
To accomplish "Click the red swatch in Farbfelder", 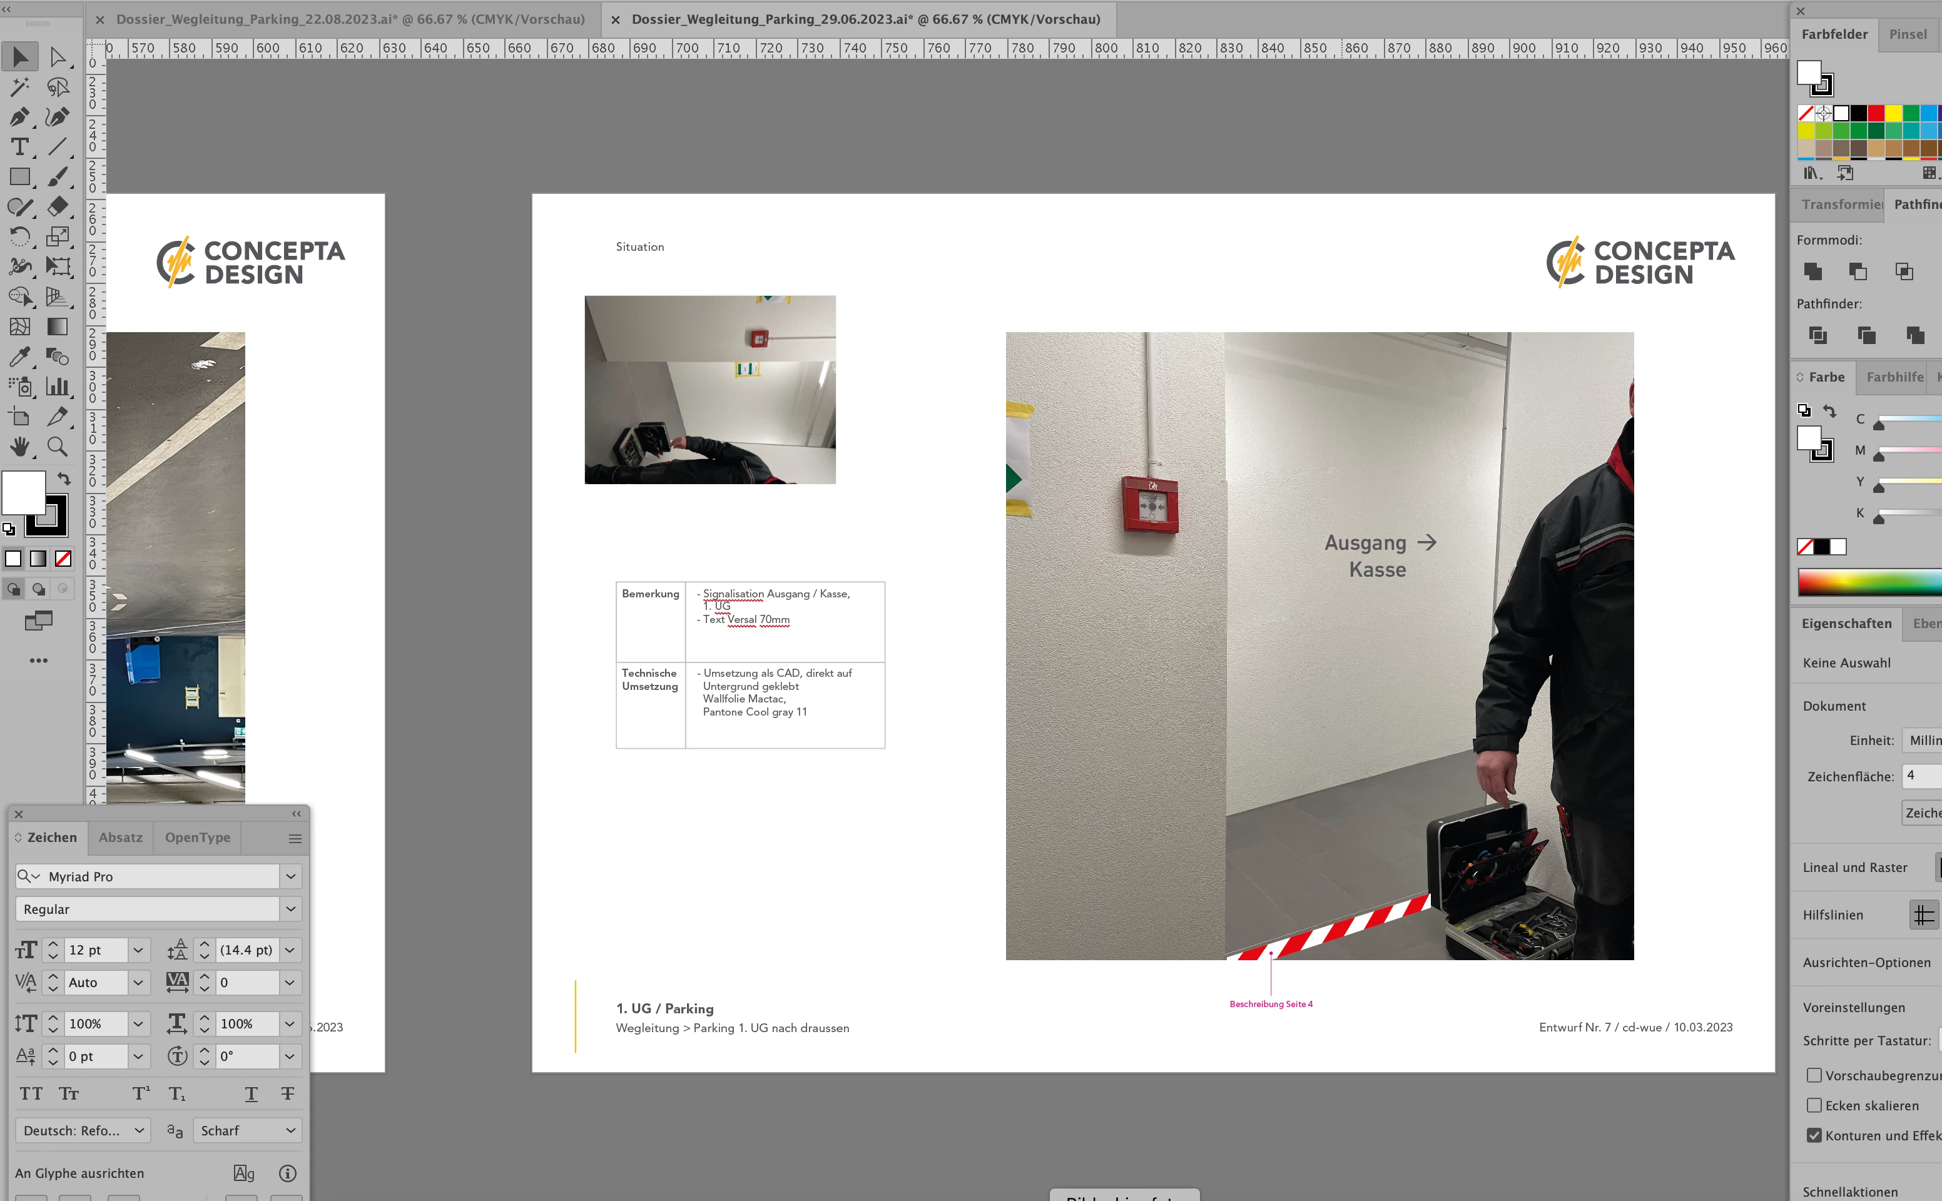I will tap(1876, 113).
